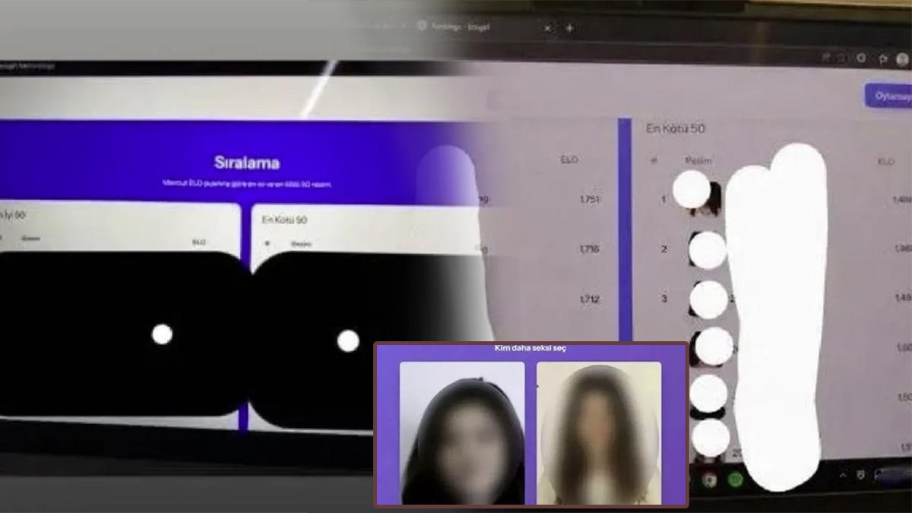Click the Sıralama page heading
The width and height of the screenshot is (912, 513).
[x=247, y=163]
